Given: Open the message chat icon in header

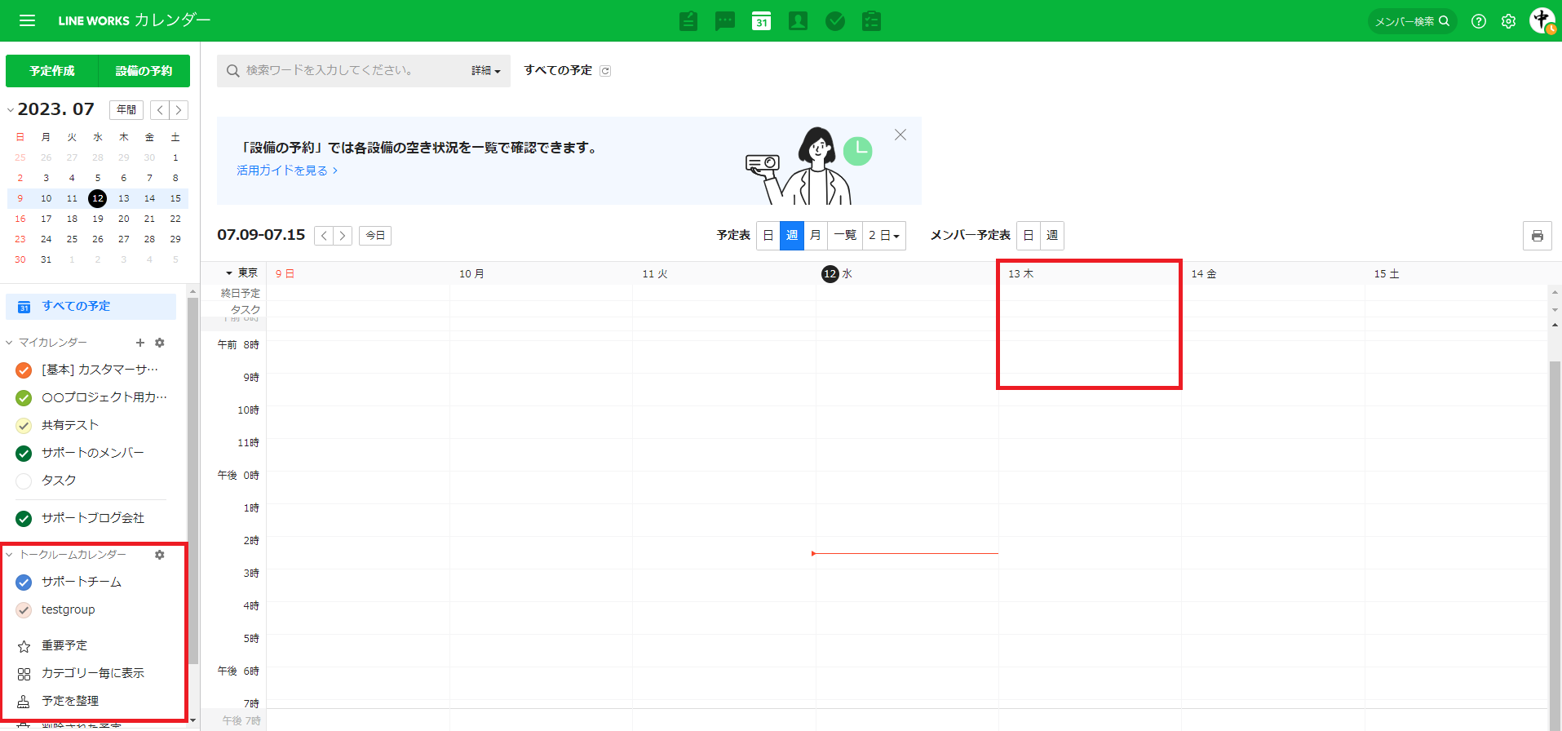Looking at the screenshot, I should (x=724, y=21).
